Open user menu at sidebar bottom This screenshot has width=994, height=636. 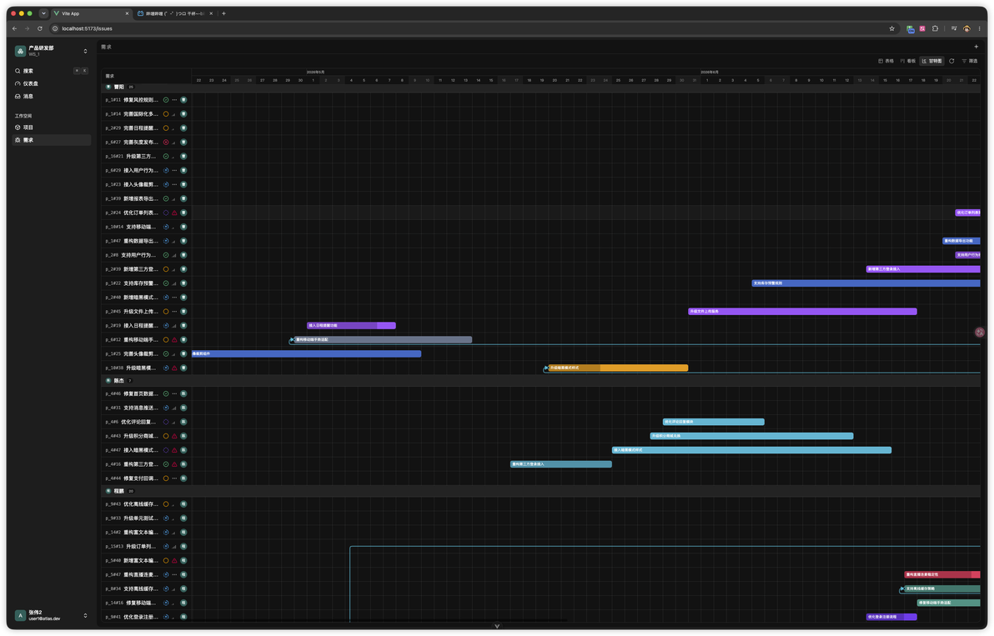coord(51,615)
